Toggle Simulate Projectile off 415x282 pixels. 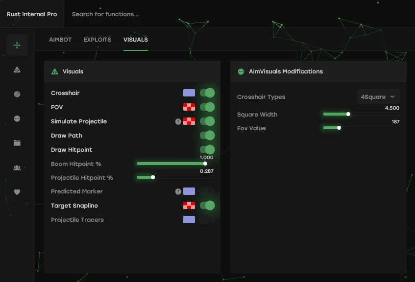click(207, 121)
